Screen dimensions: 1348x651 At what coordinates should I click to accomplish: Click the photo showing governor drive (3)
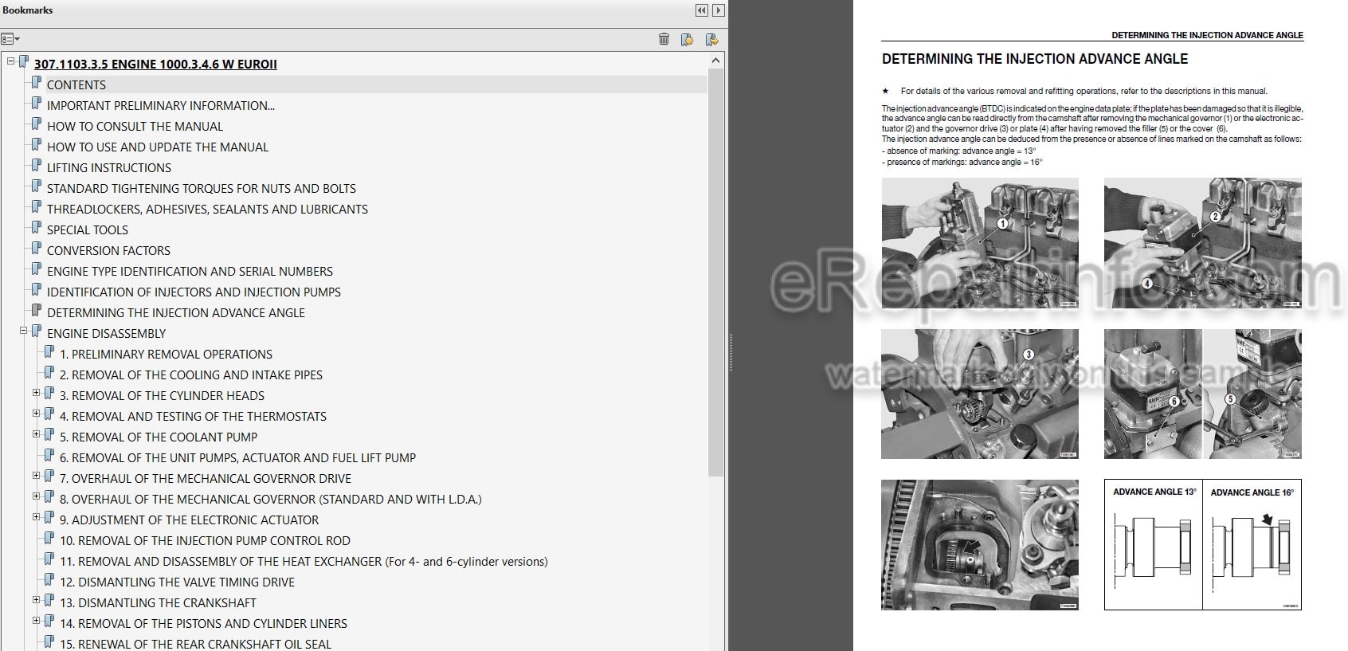pos(980,394)
